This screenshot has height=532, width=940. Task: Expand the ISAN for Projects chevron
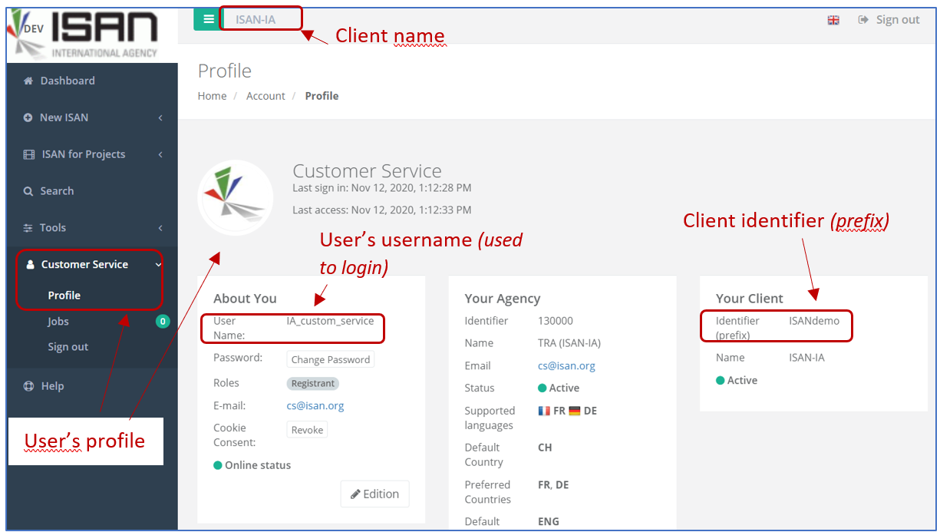pyautogui.click(x=160, y=154)
